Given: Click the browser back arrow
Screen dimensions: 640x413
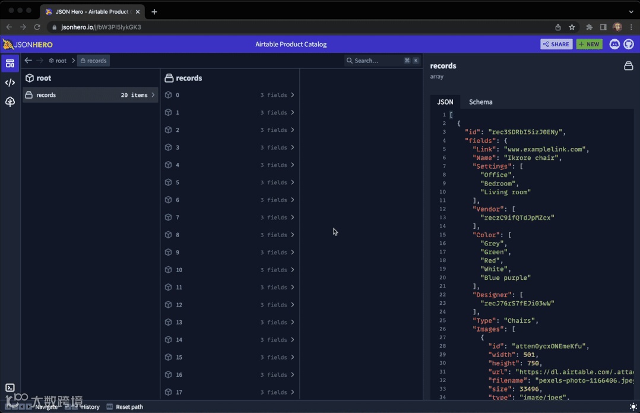Looking at the screenshot, I should point(9,27).
